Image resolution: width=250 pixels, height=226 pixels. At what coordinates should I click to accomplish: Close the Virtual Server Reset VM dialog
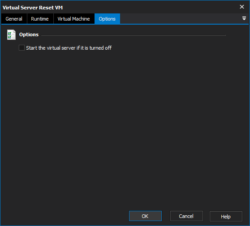pyautogui.click(x=241, y=7)
